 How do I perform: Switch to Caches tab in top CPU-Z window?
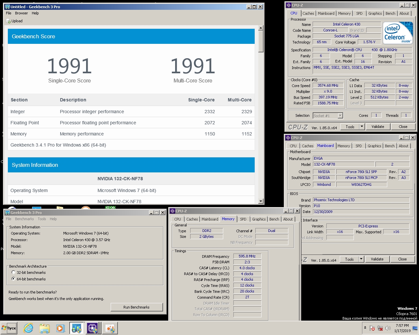[308, 13]
